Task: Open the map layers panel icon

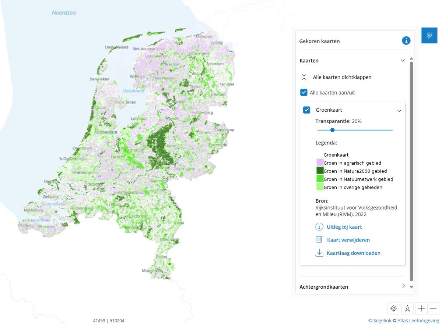Action: coord(429,35)
